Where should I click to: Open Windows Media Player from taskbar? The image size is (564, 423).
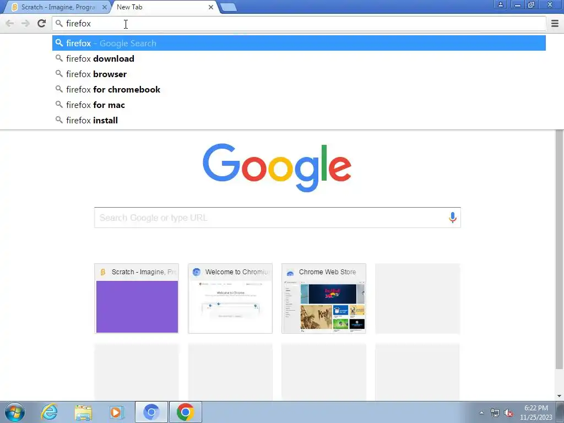(x=117, y=412)
